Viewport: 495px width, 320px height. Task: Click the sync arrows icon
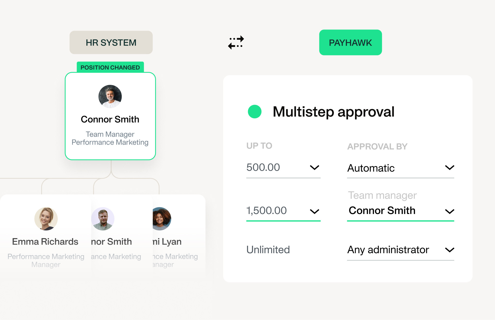pyautogui.click(x=236, y=42)
